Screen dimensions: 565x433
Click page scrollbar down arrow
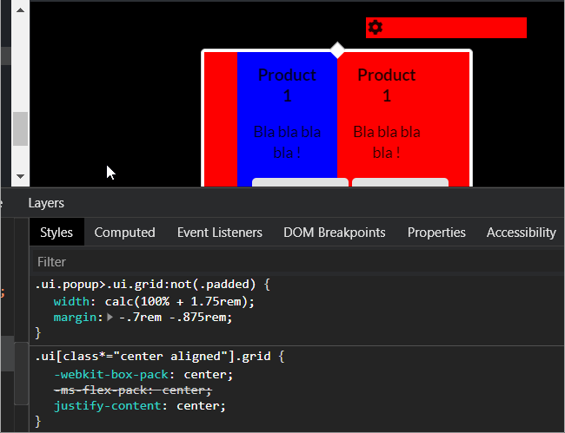tap(21, 176)
